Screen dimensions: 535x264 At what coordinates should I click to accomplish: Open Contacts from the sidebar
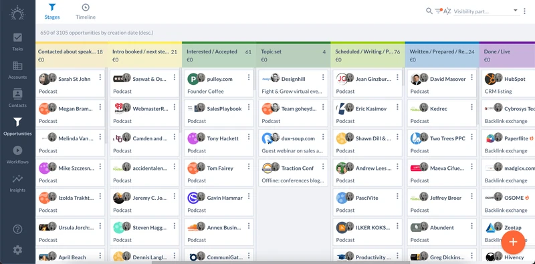(x=17, y=98)
